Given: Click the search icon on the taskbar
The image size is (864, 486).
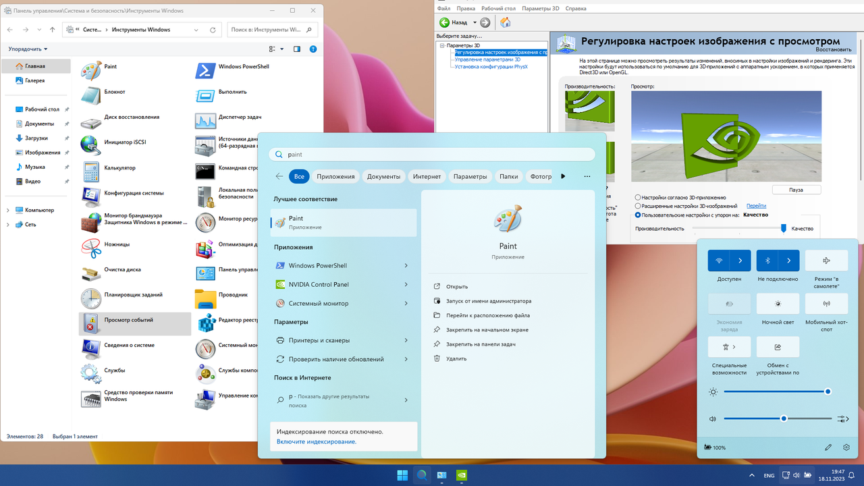Looking at the screenshot, I should click(x=422, y=475).
